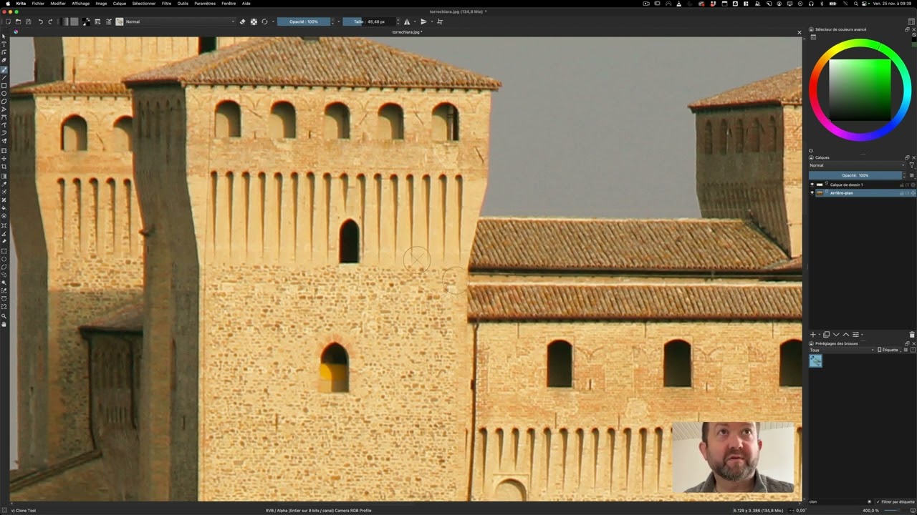Reload the original brush preset
Screen dimensions: 917x515
pos(264,21)
